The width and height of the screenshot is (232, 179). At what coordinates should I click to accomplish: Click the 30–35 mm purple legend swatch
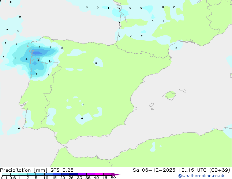pyautogui.click(x=82, y=174)
